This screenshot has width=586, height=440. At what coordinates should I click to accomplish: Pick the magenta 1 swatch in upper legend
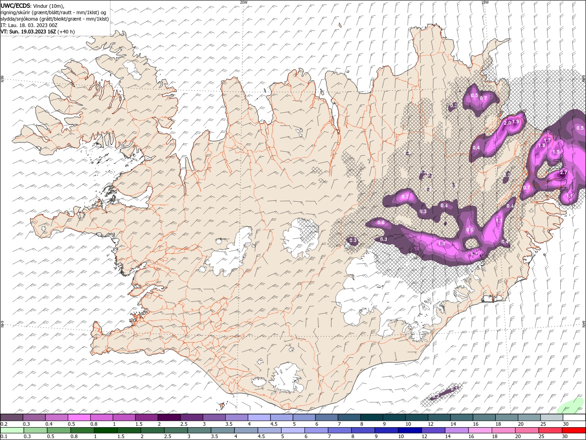point(124,418)
